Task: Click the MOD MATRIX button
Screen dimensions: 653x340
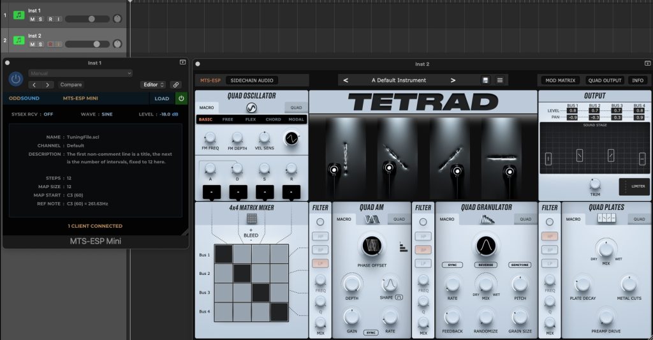Action: click(559, 80)
